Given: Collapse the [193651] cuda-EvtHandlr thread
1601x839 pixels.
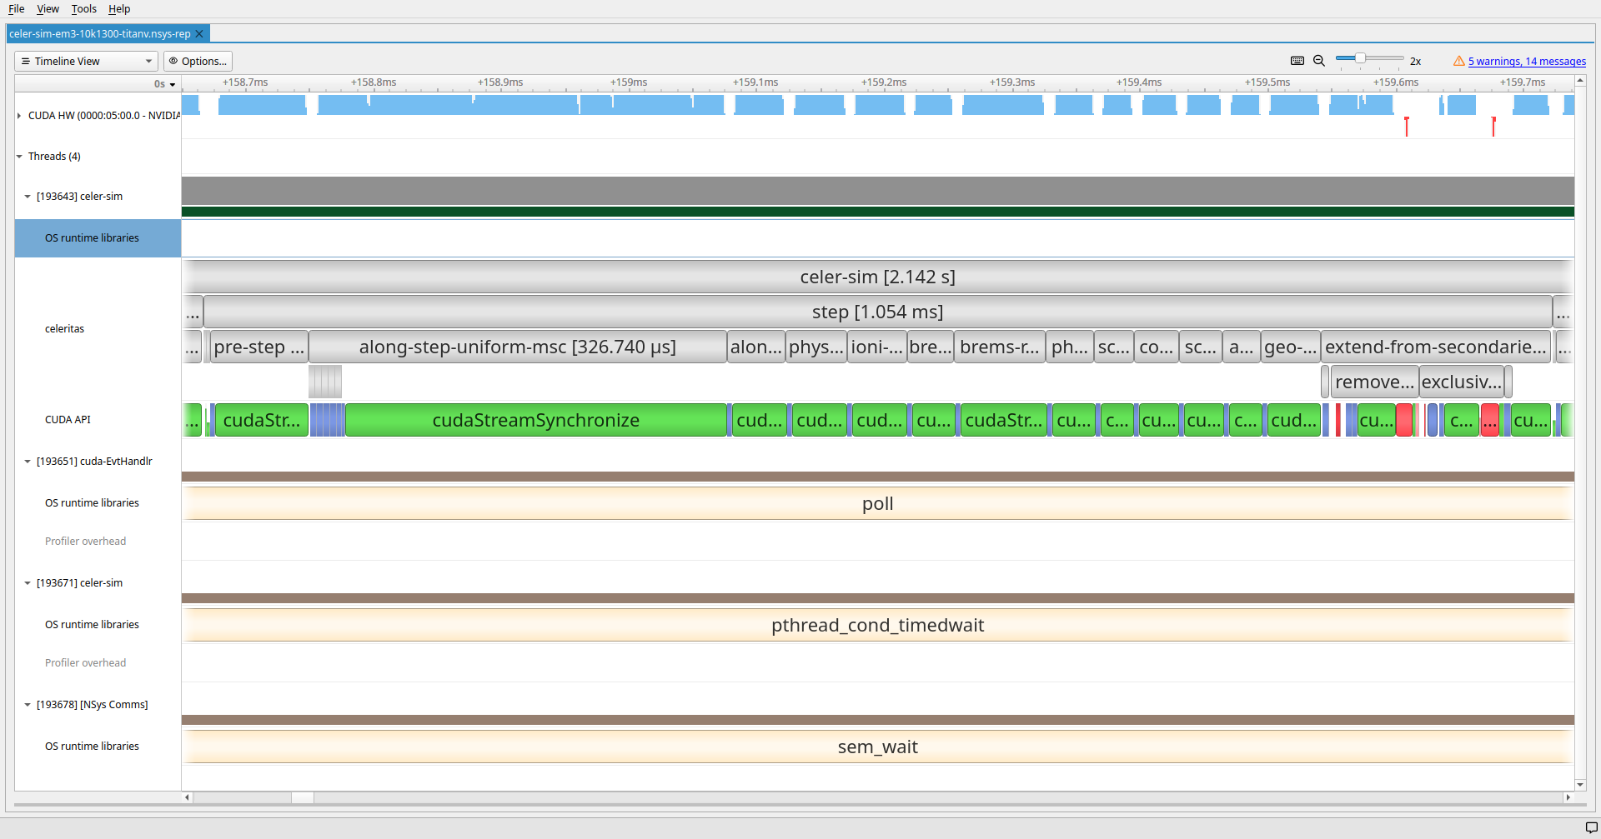Looking at the screenshot, I should tap(28, 462).
